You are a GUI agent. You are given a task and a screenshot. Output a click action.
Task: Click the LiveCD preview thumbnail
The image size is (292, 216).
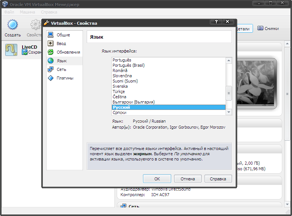256,84
